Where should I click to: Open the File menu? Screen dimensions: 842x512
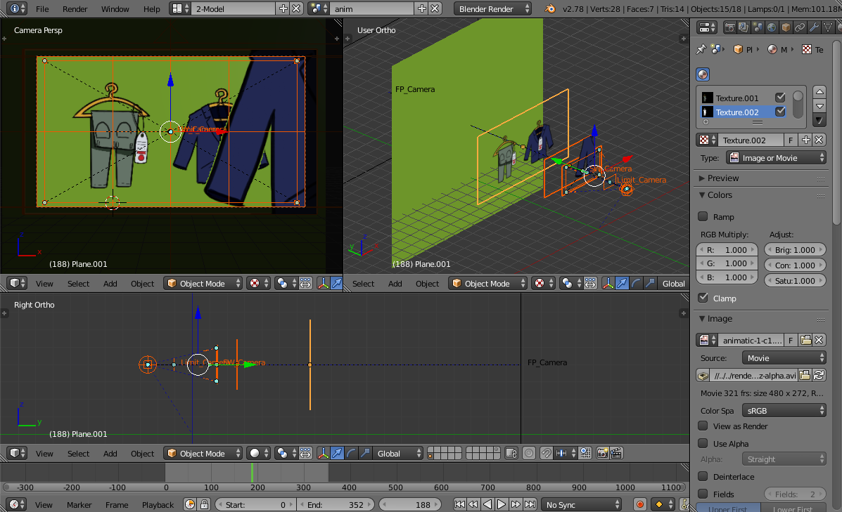tap(42, 9)
